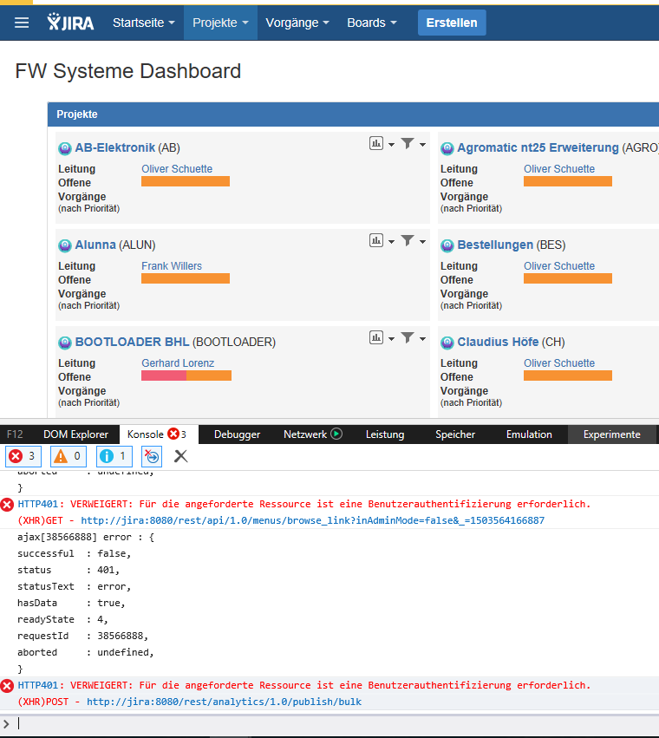Expand filter dropdown arrow for Alunna
Viewport: 659px width, 738px height.
pos(422,242)
